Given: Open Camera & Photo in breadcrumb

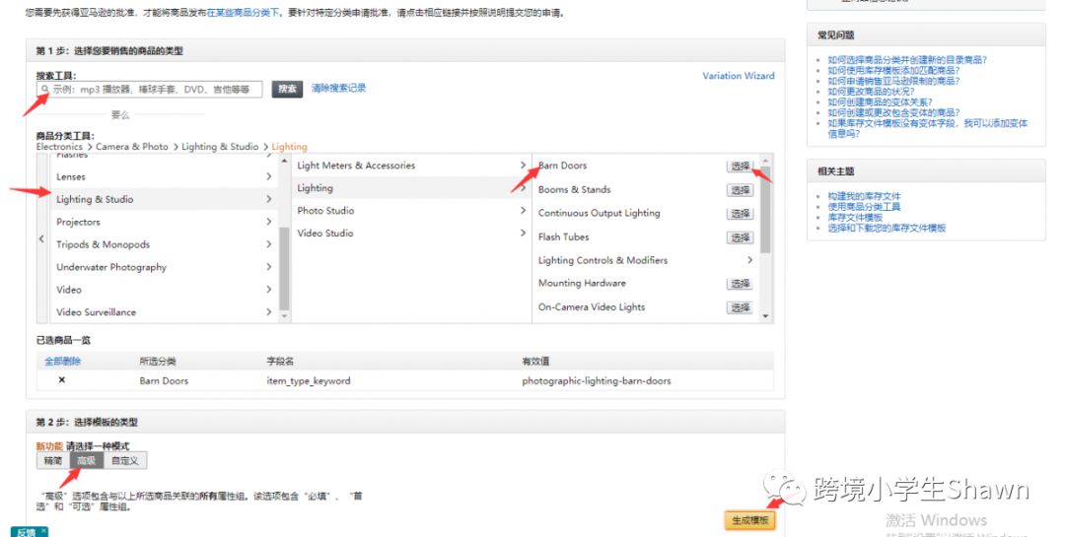Looking at the screenshot, I should 132,147.
